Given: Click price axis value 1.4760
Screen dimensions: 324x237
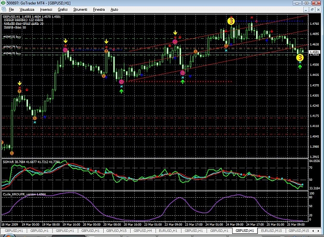Looking at the screenshot, I should (x=315, y=24).
